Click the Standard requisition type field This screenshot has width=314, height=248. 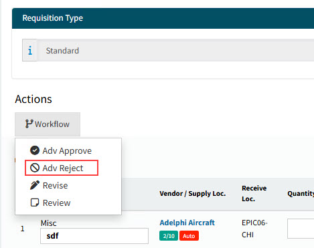[x=175, y=50]
